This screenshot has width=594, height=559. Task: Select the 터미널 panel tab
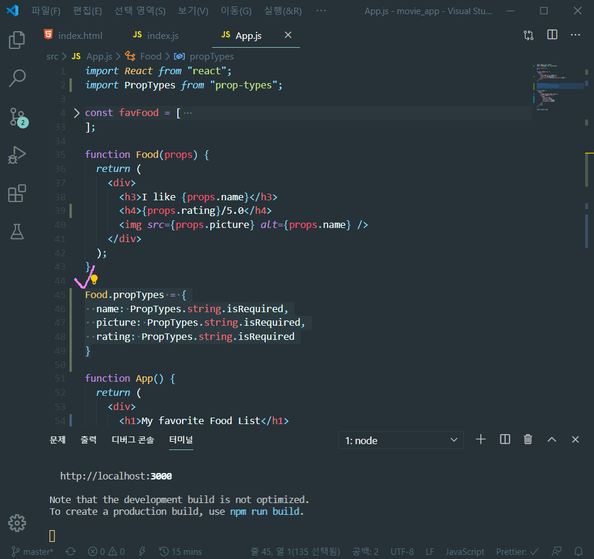[181, 439]
